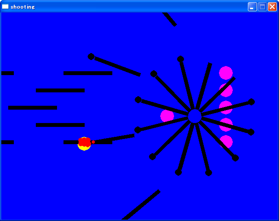279x221 pixels.
Task: Close the shooting game window
Action: [x=272, y=7]
